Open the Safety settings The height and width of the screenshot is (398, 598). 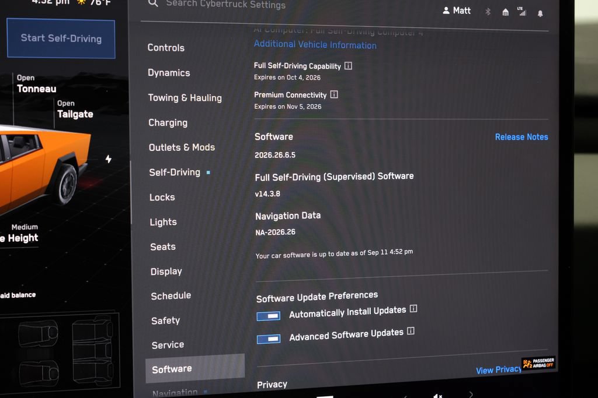coord(165,320)
